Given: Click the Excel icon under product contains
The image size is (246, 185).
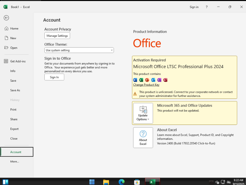Looking at the screenshot, I should [x=141, y=80].
